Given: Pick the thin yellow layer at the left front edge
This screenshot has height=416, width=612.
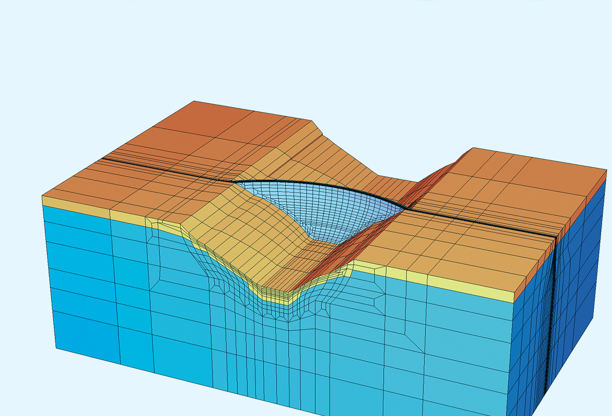Looking at the screenshot, I should [75, 202].
